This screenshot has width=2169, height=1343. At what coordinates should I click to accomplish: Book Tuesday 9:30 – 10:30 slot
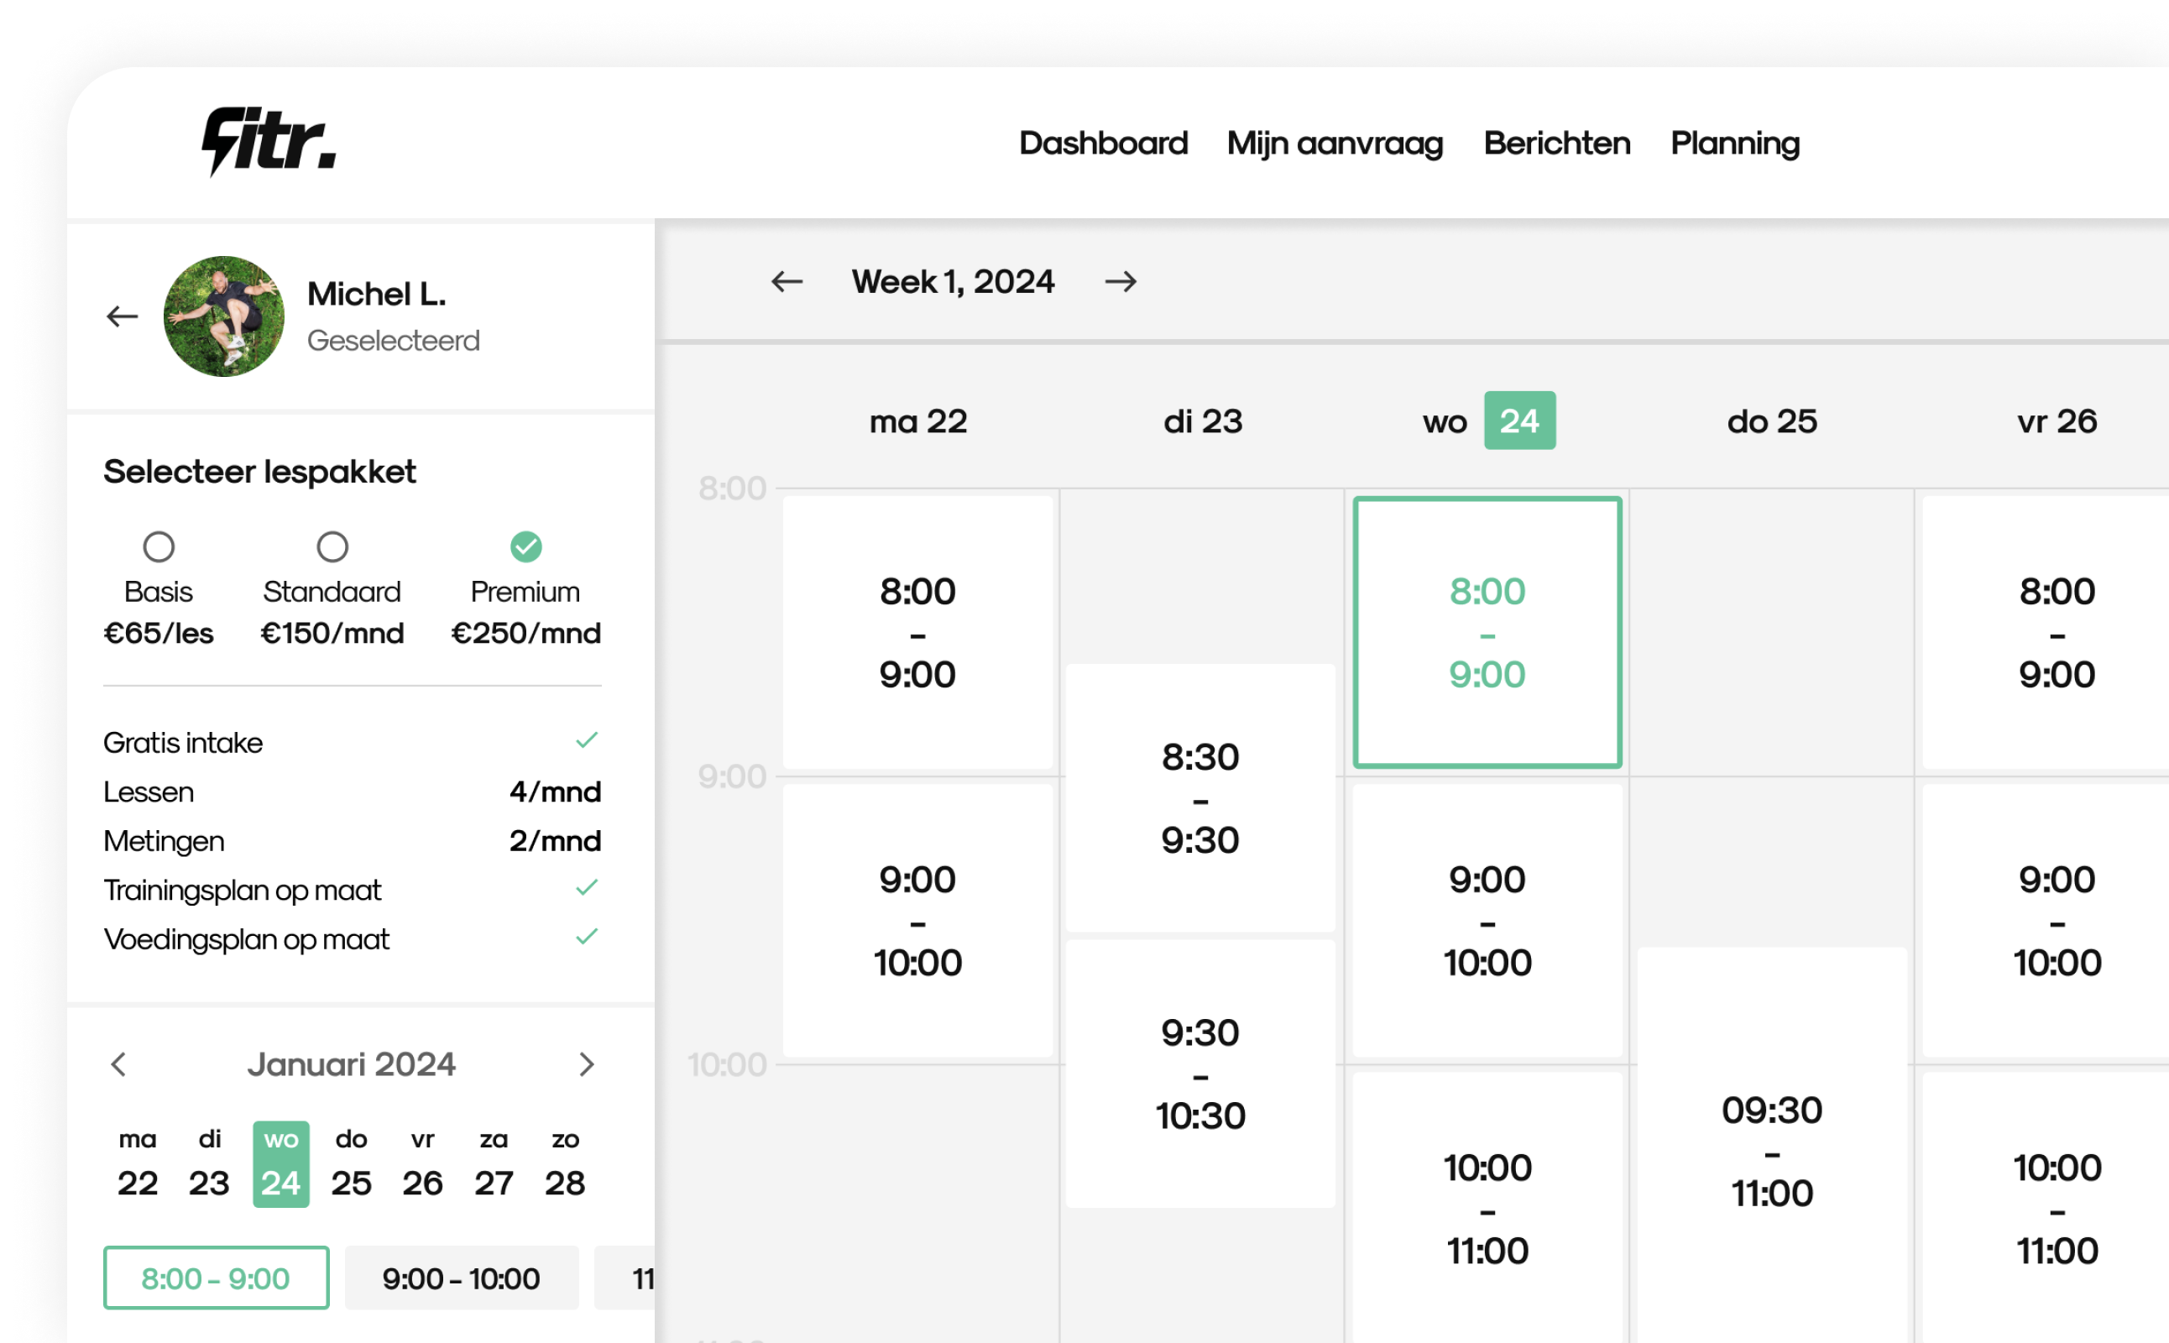click(x=1200, y=1073)
